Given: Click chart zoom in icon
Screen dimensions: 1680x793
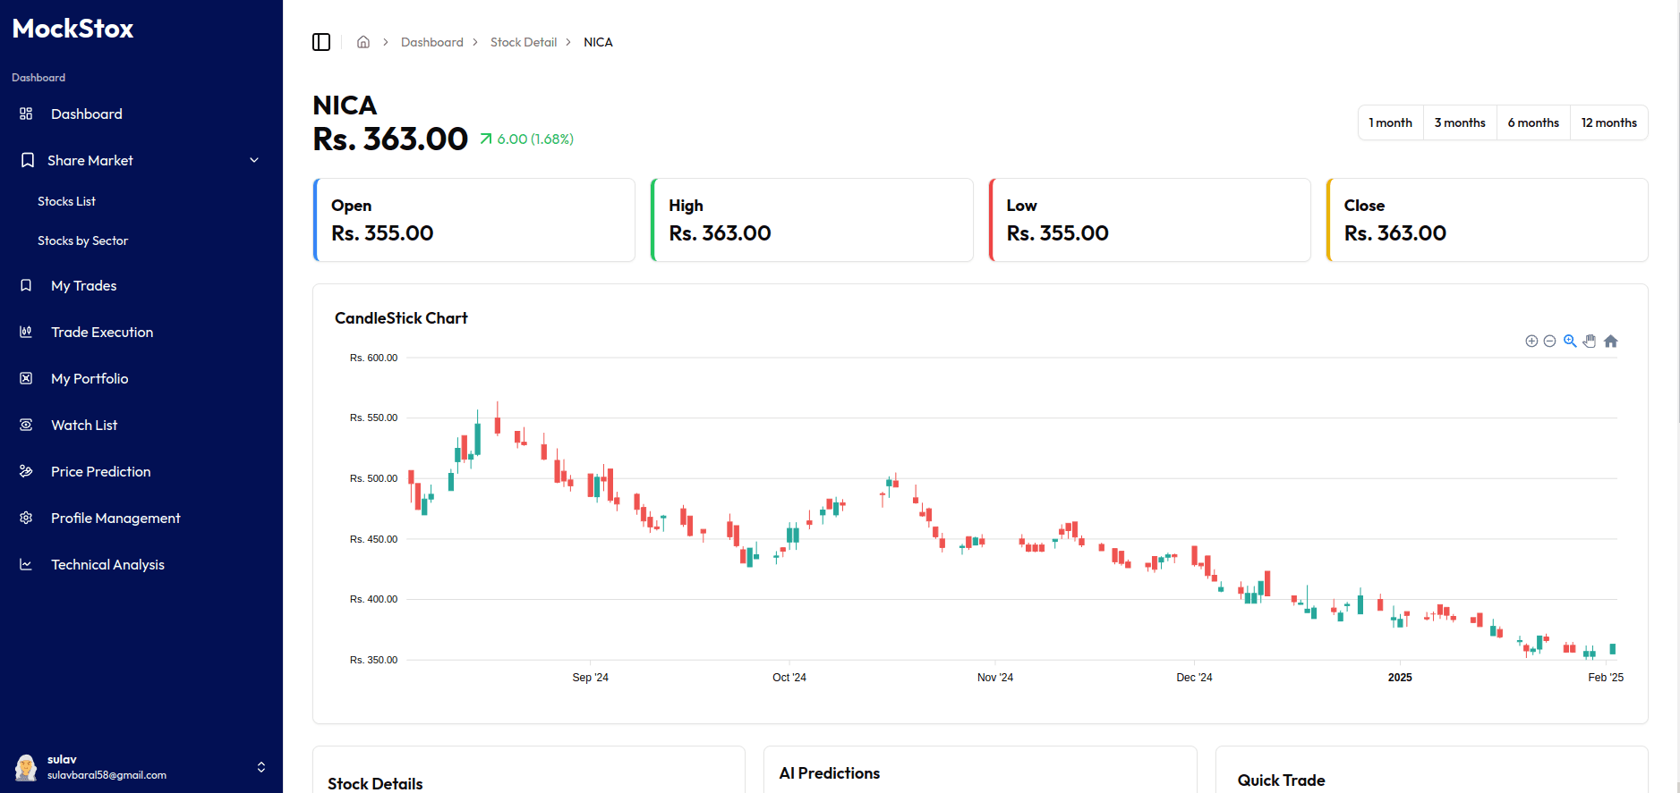Looking at the screenshot, I should pos(1531,342).
